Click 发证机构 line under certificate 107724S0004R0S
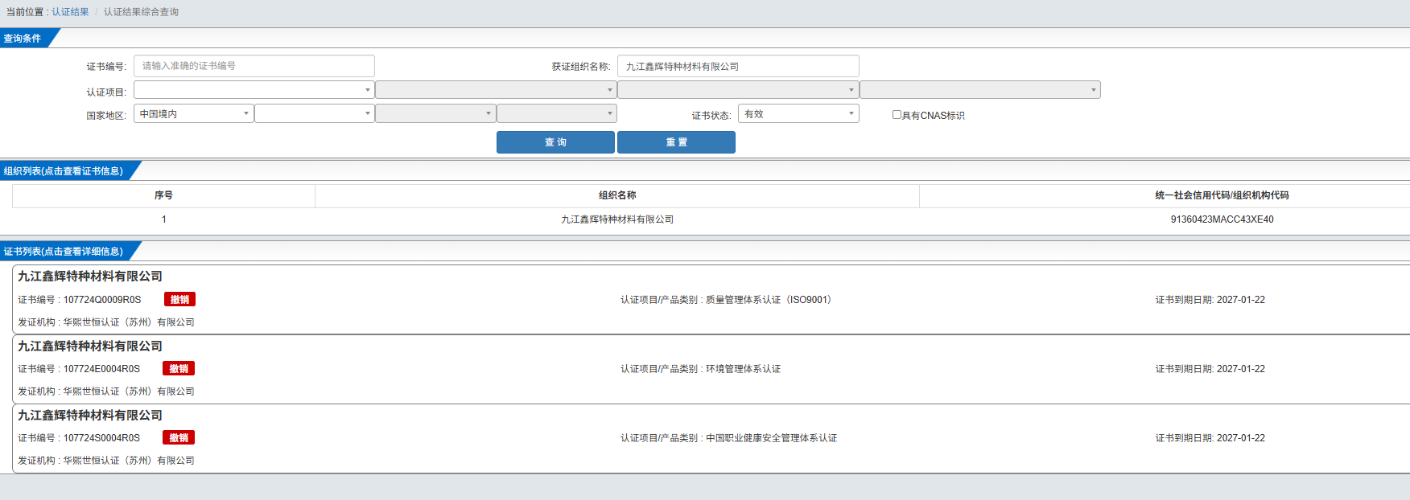The image size is (1410, 500). [106, 461]
